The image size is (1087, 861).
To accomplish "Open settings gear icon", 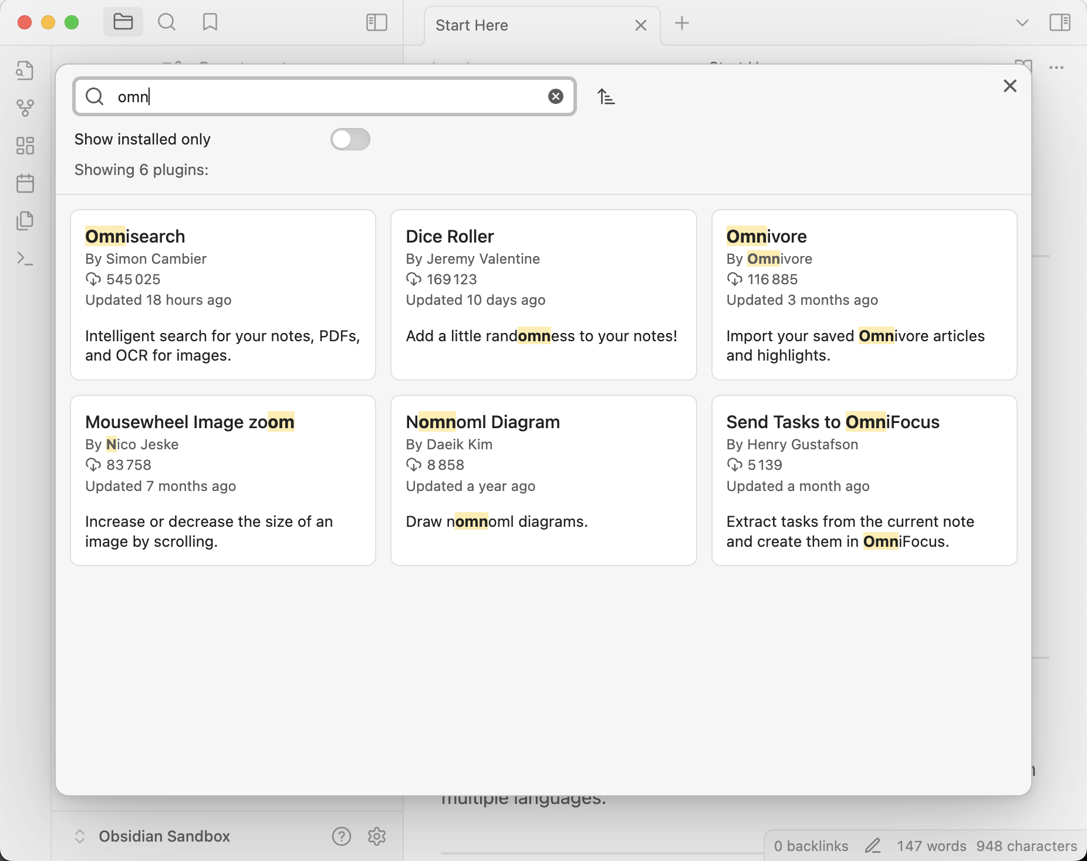I will coord(376,836).
